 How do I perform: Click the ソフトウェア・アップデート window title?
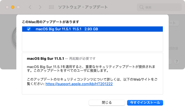[83, 7]
